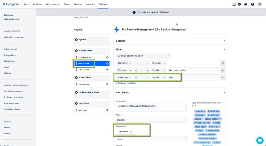Open the gear settings for Add Note rule

pyautogui.click(x=107, y=110)
